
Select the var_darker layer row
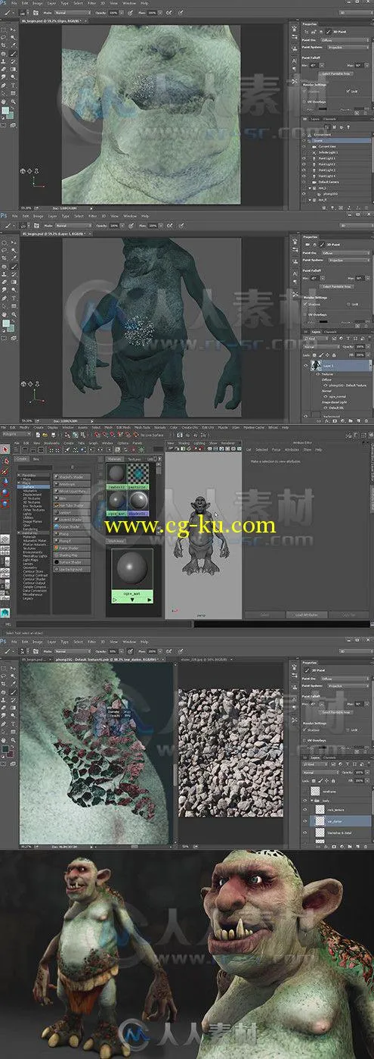340,821
